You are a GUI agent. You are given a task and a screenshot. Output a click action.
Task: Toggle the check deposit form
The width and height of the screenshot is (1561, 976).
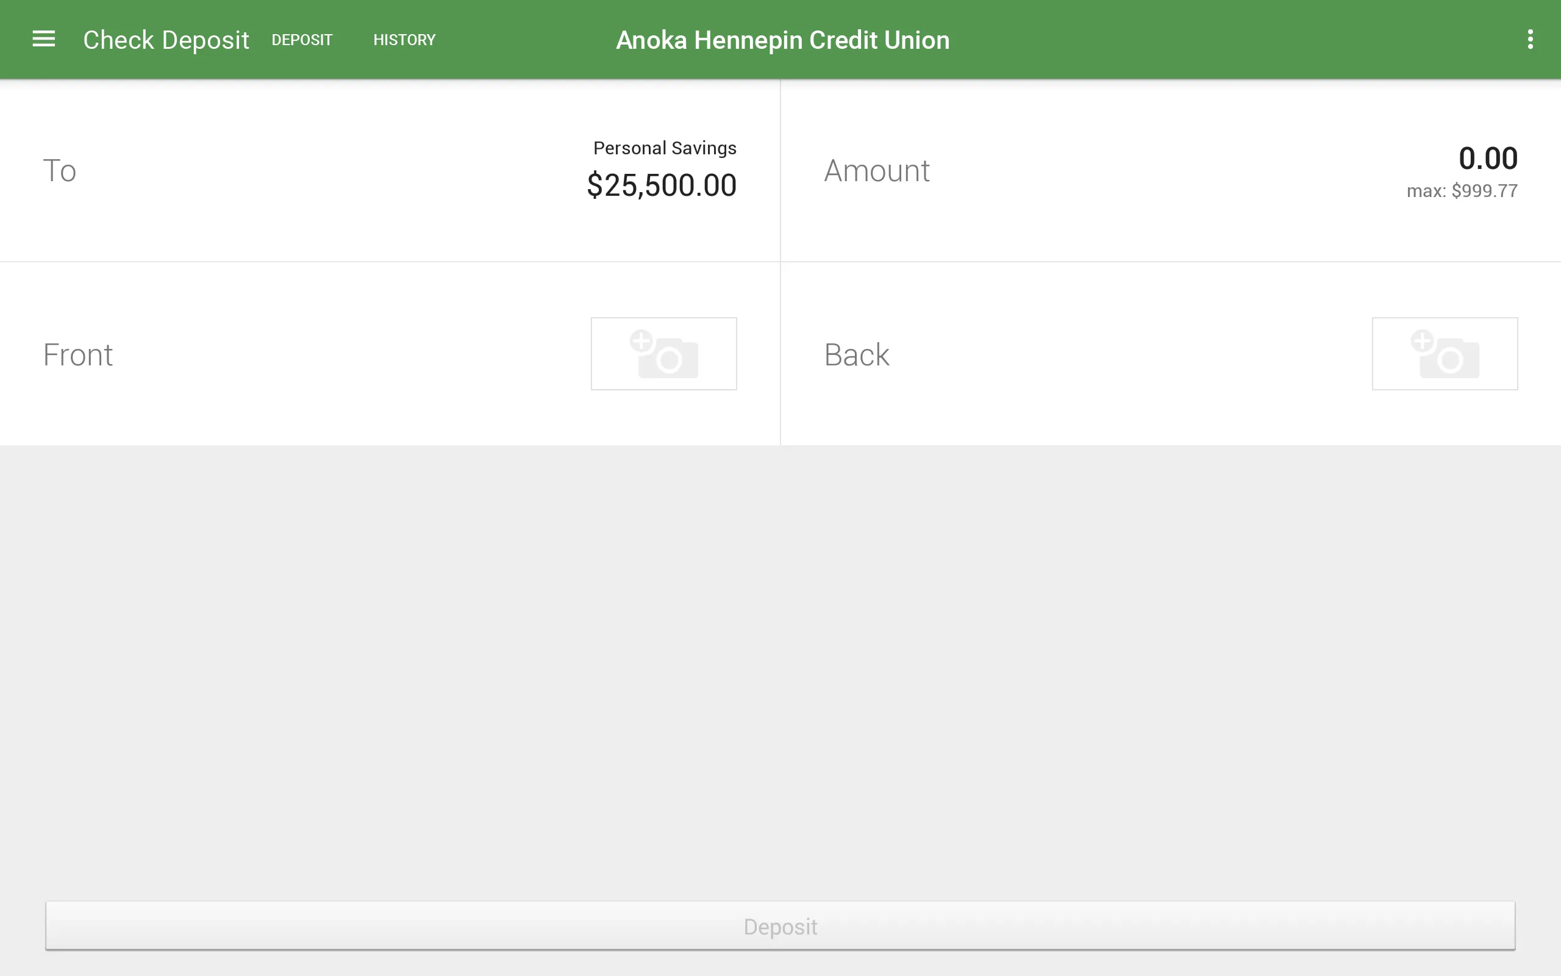tap(301, 40)
